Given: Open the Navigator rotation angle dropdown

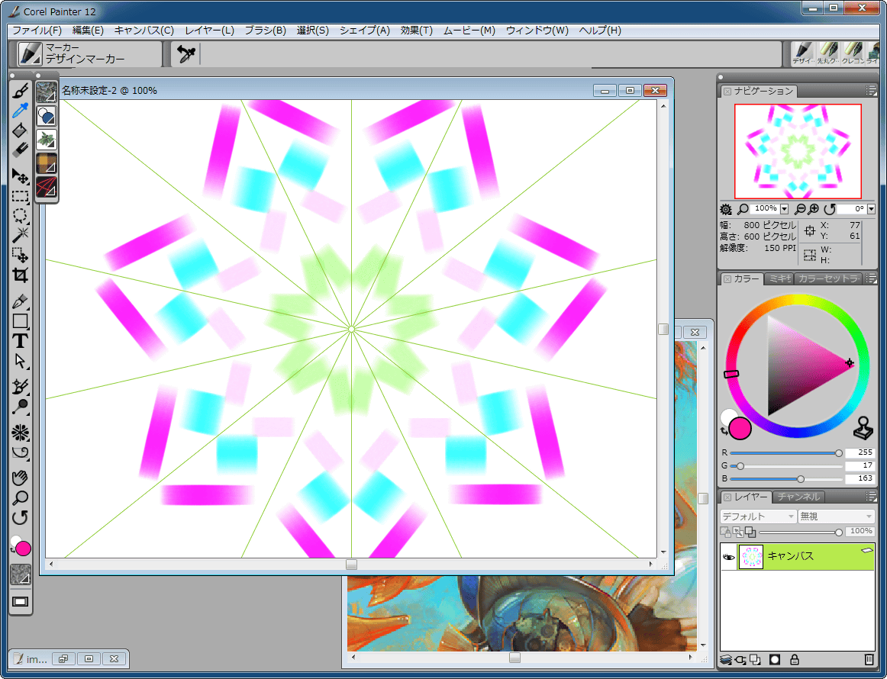Looking at the screenshot, I should (x=871, y=209).
